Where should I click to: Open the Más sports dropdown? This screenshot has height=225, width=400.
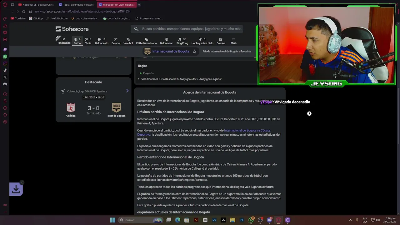coord(233,41)
